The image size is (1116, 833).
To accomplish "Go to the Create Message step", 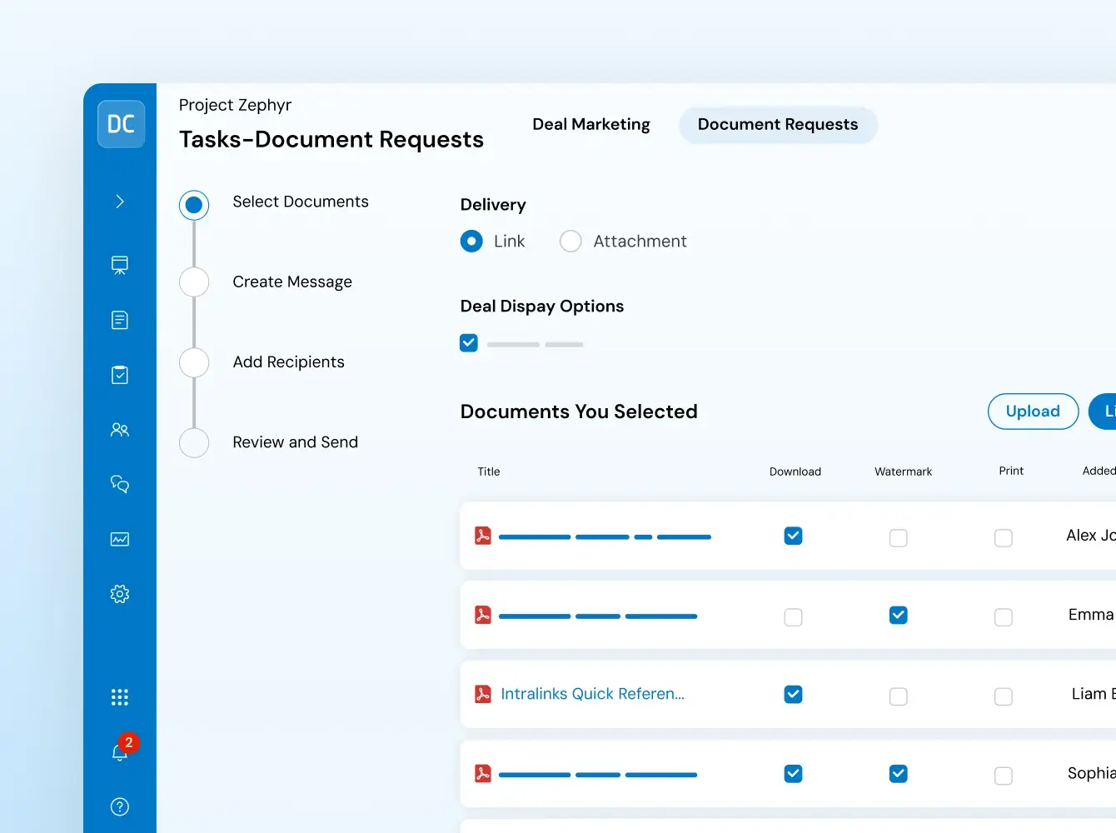I will (291, 282).
